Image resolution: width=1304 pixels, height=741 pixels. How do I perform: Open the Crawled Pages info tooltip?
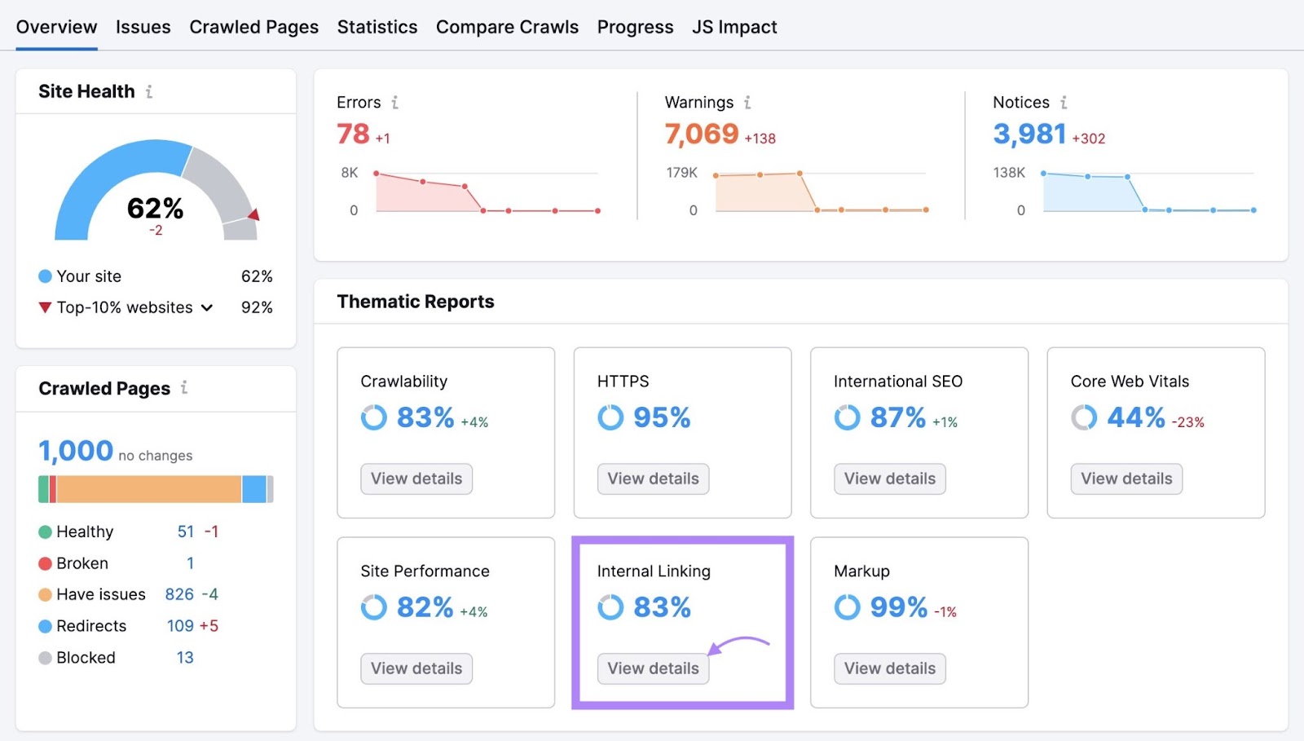[x=186, y=389]
